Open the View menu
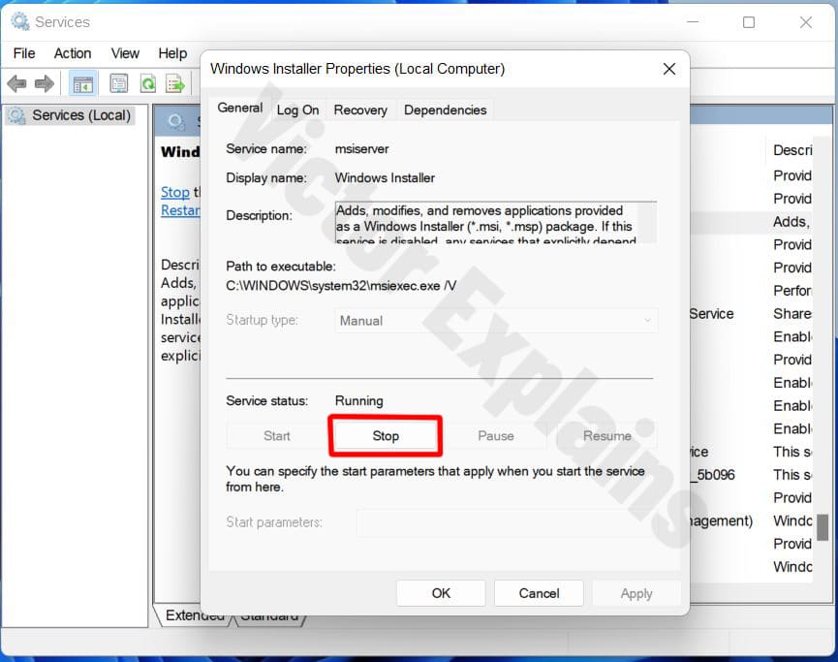The height and width of the screenshot is (662, 838). (x=125, y=53)
